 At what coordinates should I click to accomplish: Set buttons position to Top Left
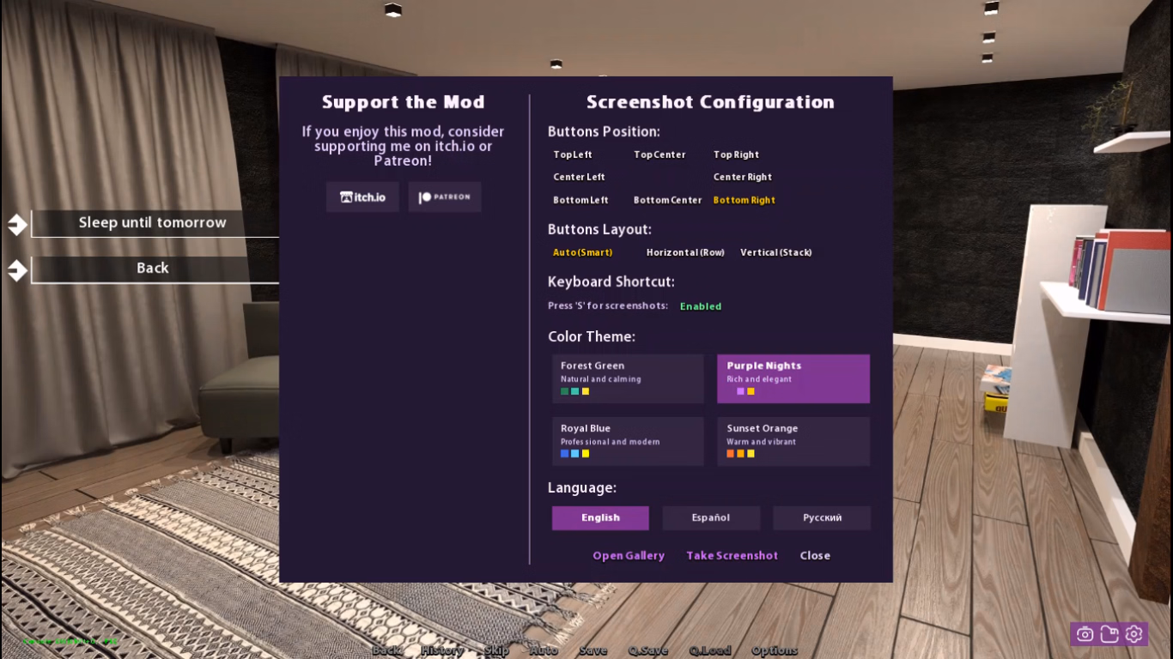(x=573, y=155)
